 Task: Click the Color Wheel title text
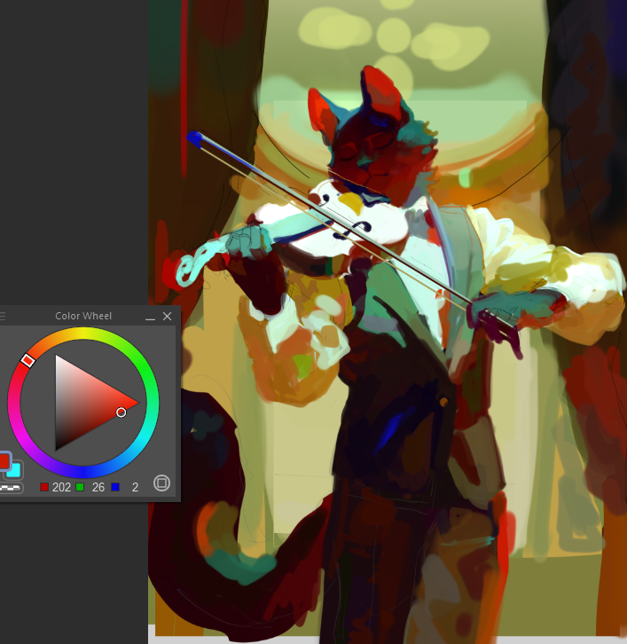(83, 316)
